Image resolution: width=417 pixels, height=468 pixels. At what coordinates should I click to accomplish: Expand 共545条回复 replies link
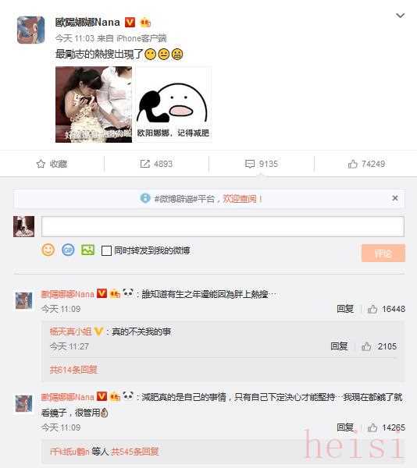click(135, 452)
